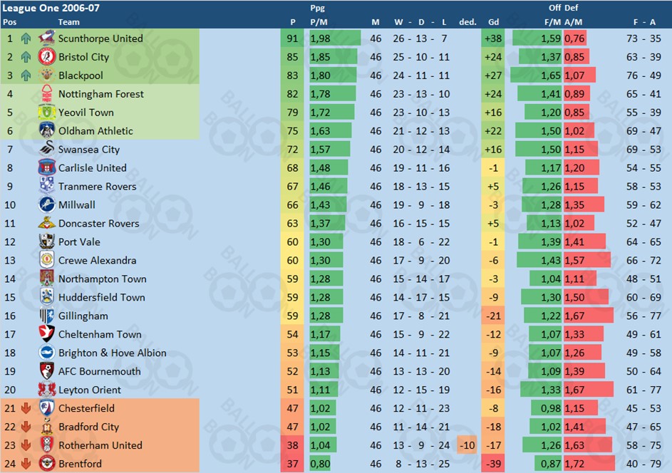This screenshot has height=473, width=672.
Task: Click the Port Vale club crest
Action: click(x=47, y=241)
